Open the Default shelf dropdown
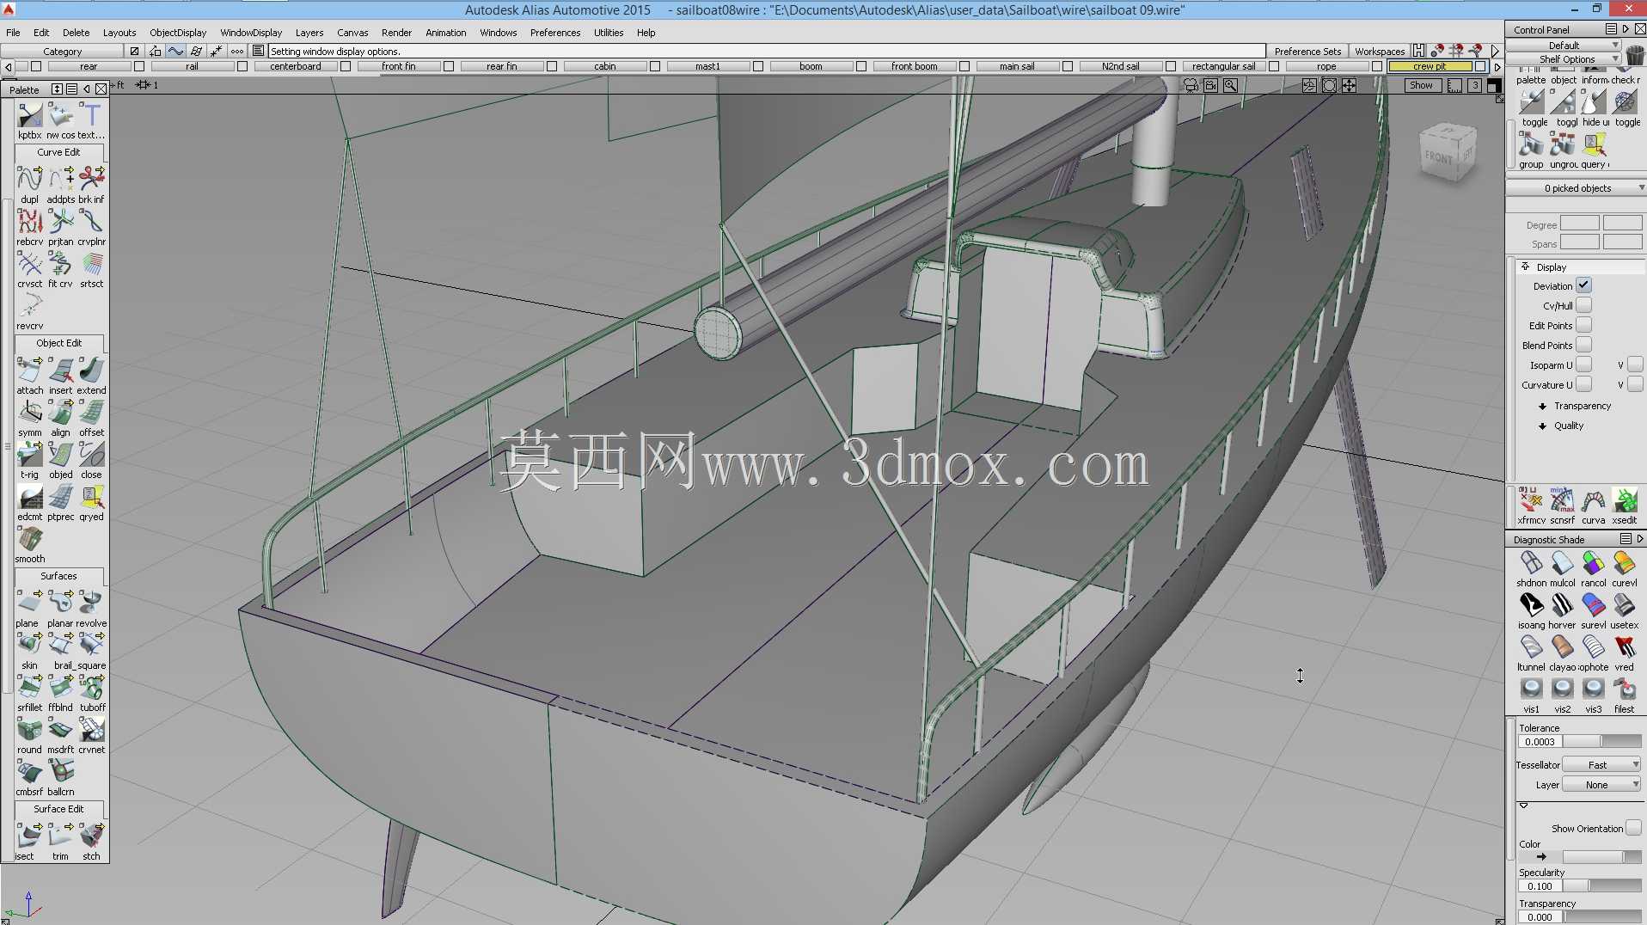1647x925 pixels. [x=1564, y=46]
